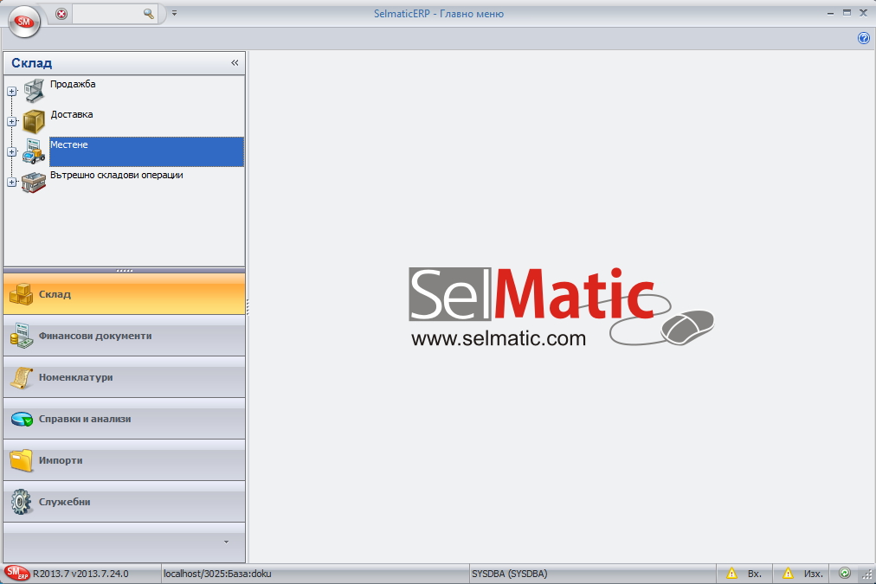Click the Импорти folder icon
The height and width of the screenshot is (584, 876).
click(22, 460)
